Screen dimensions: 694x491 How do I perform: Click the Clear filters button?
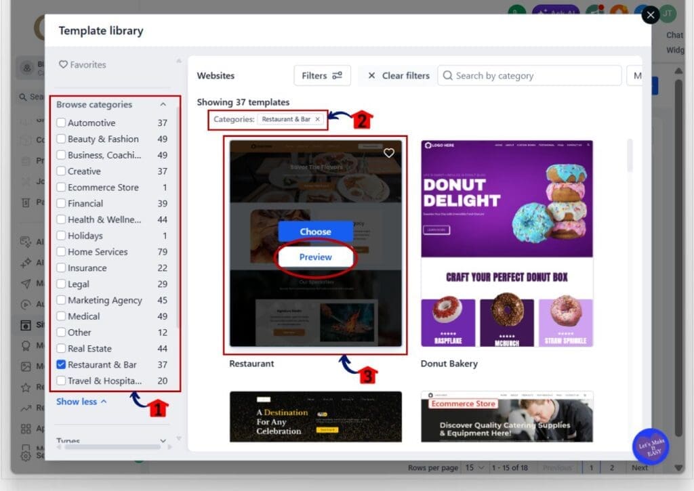coord(399,76)
